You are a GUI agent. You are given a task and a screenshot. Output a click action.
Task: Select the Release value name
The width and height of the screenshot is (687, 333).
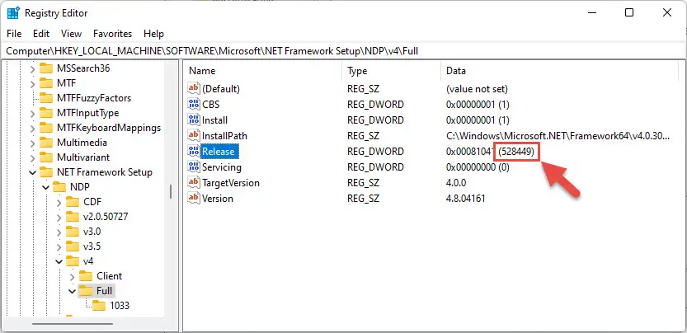tap(219, 152)
